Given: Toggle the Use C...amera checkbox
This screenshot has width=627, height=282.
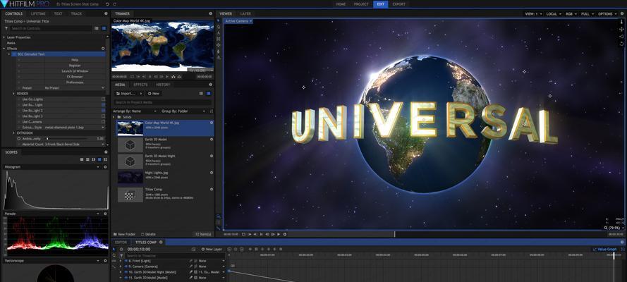Looking at the screenshot, I should [x=103, y=121].
